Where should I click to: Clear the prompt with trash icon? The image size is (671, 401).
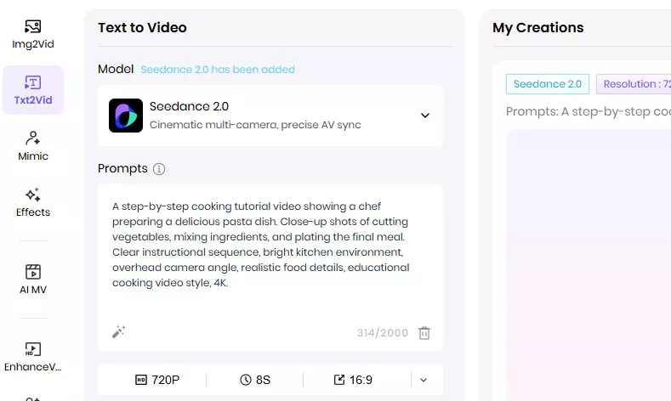tap(424, 332)
